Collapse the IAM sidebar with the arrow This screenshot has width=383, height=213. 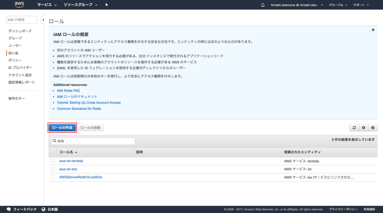point(43,20)
